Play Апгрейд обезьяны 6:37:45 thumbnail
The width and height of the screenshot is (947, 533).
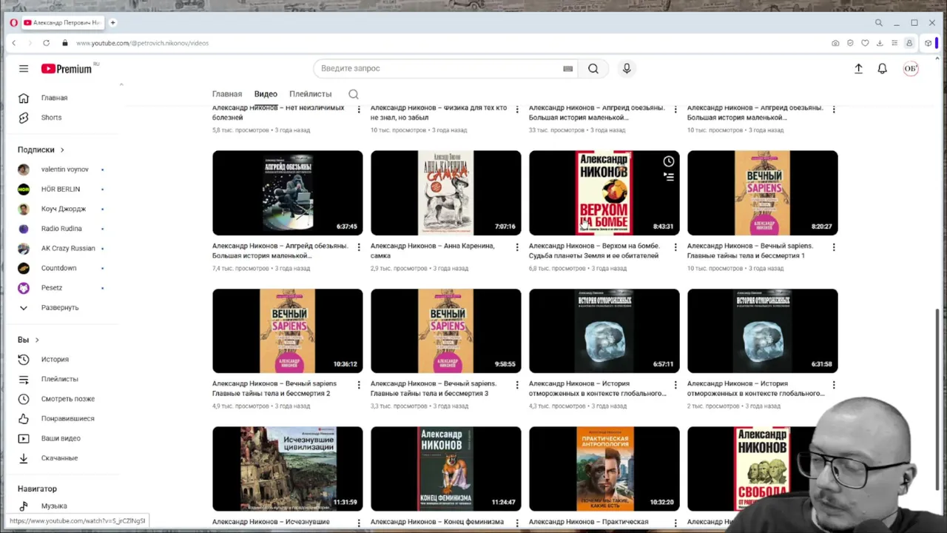tap(288, 193)
